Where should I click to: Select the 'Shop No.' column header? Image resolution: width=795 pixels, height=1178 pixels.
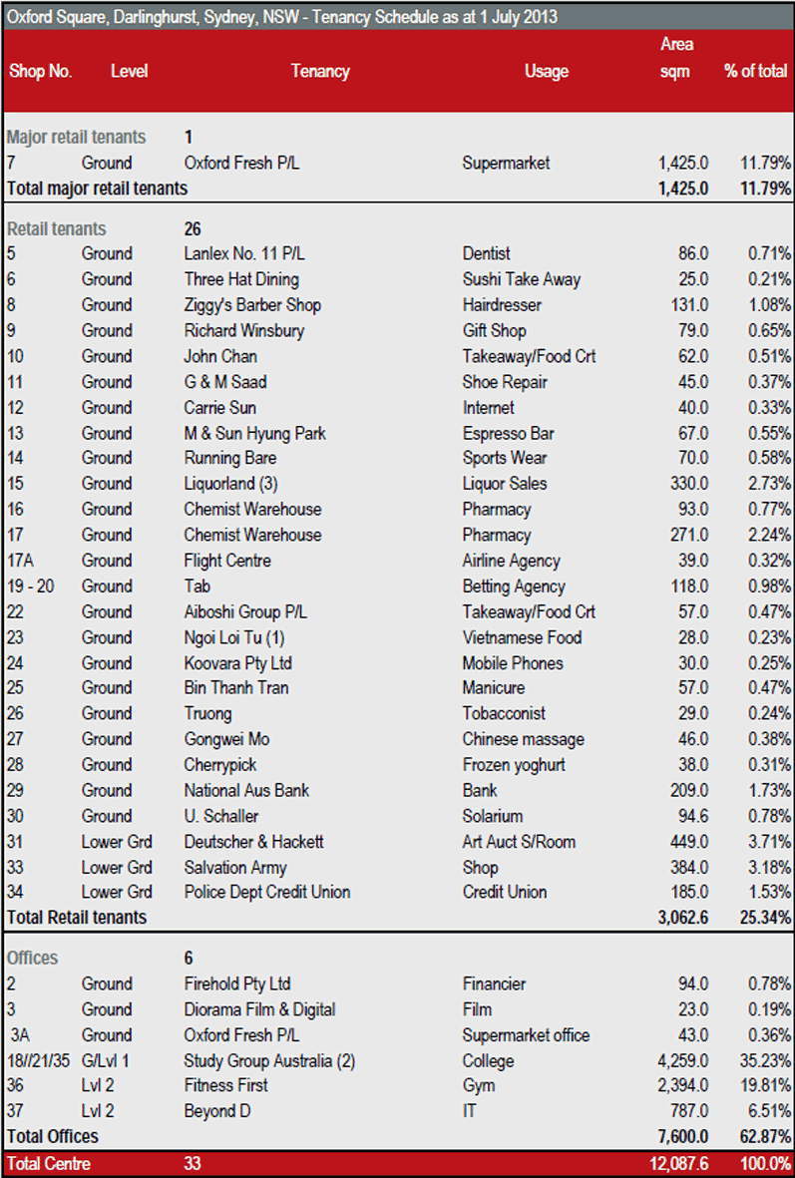click(x=40, y=71)
